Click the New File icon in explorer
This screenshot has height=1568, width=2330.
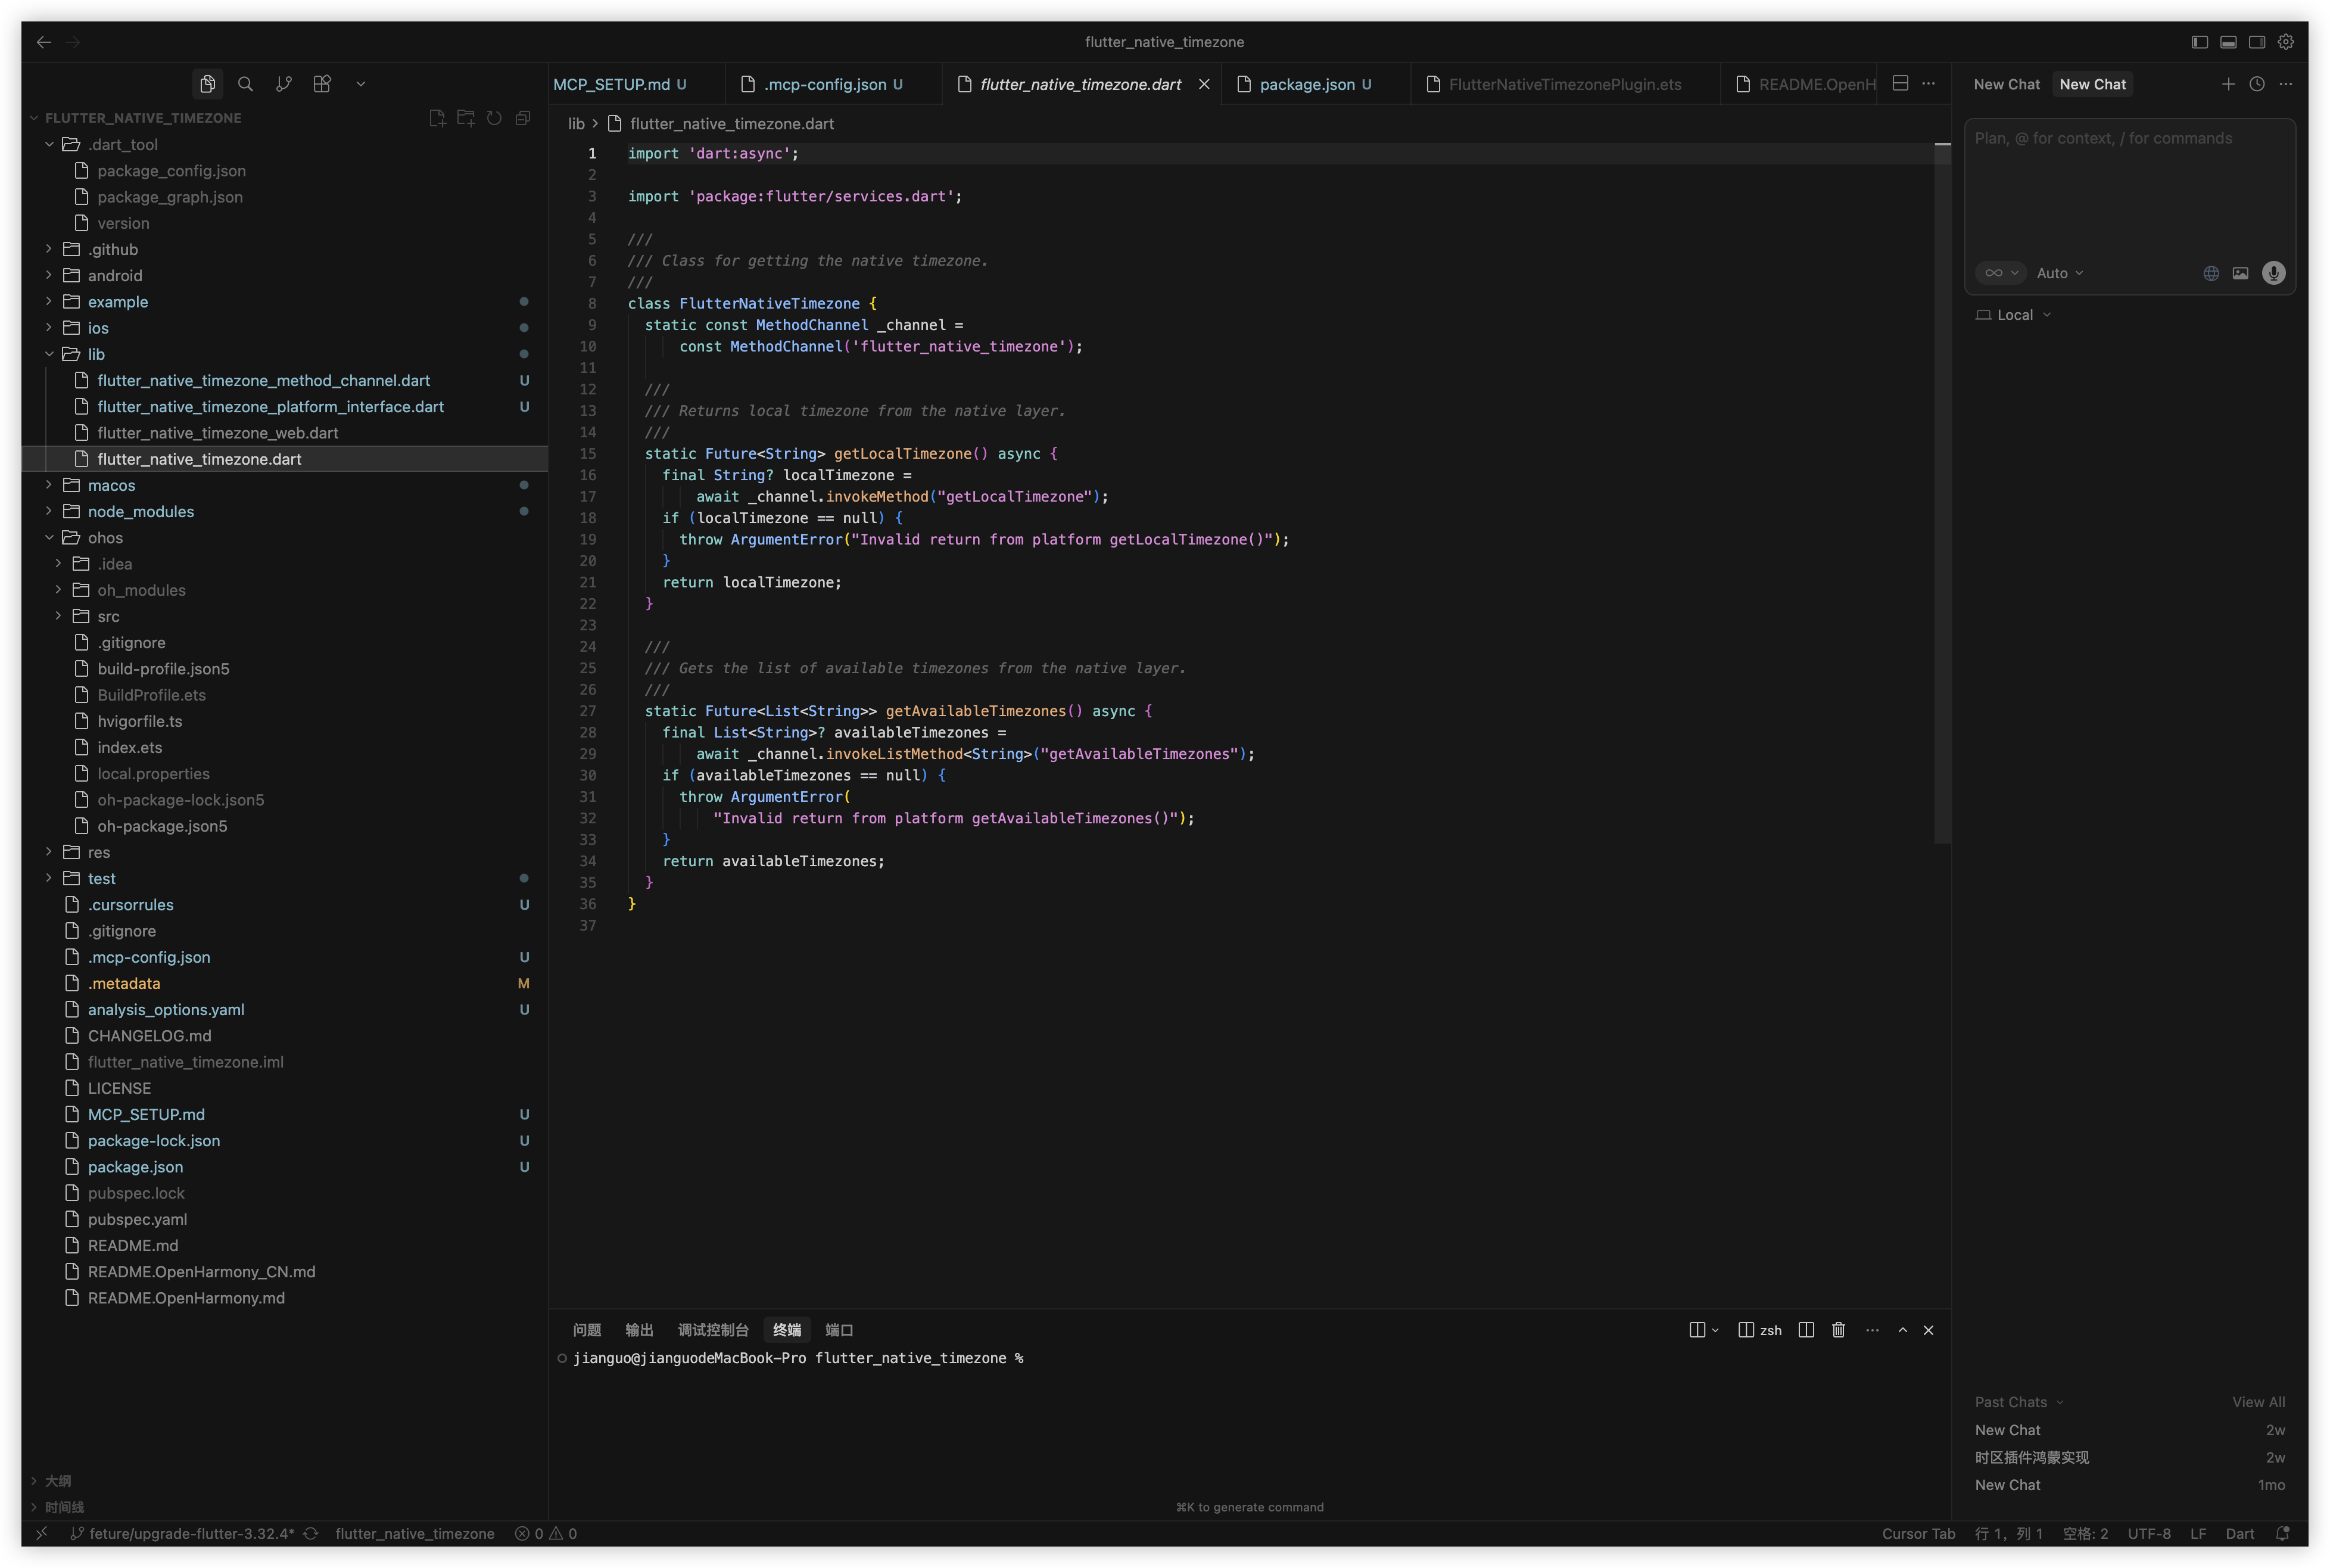tap(437, 118)
